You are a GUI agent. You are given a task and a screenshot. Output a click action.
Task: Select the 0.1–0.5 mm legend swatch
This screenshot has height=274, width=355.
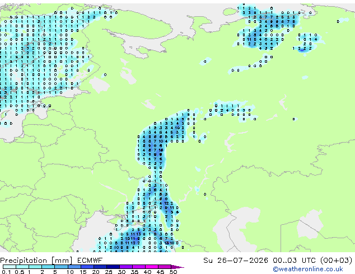tap(10, 267)
